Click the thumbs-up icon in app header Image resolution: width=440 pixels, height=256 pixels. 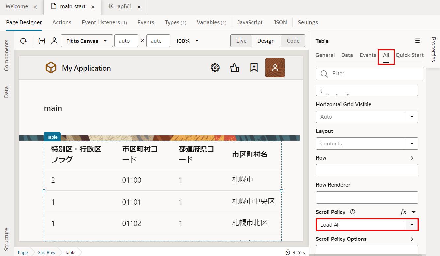click(x=235, y=68)
